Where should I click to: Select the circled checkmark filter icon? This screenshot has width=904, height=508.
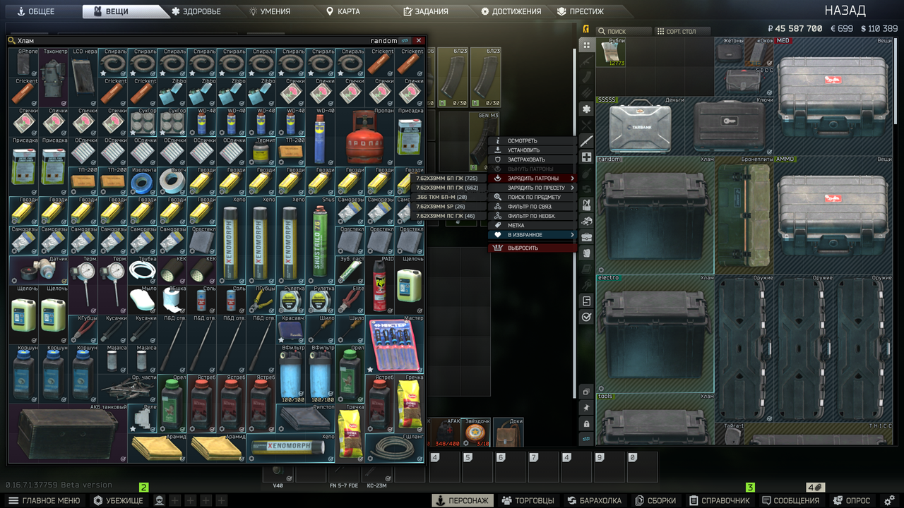click(x=586, y=317)
